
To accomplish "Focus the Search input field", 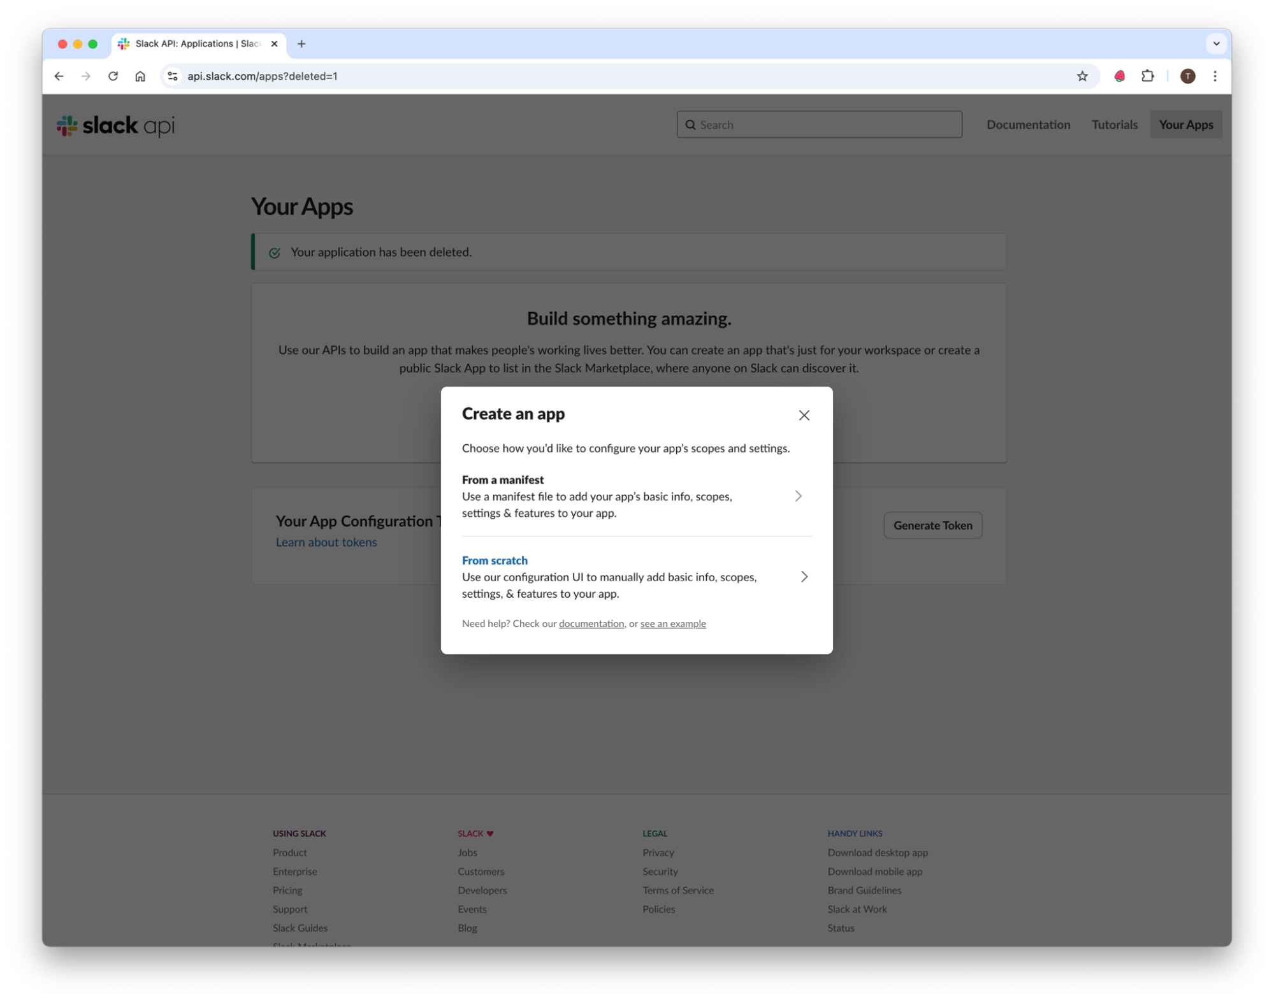I will pyautogui.click(x=819, y=125).
